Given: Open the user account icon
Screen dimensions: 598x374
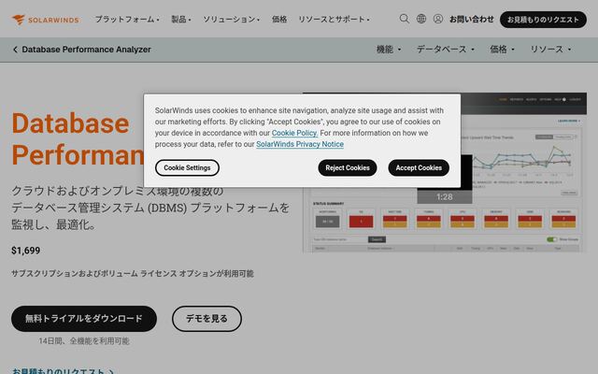Looking at the screenshot, I should coord(438,19).
